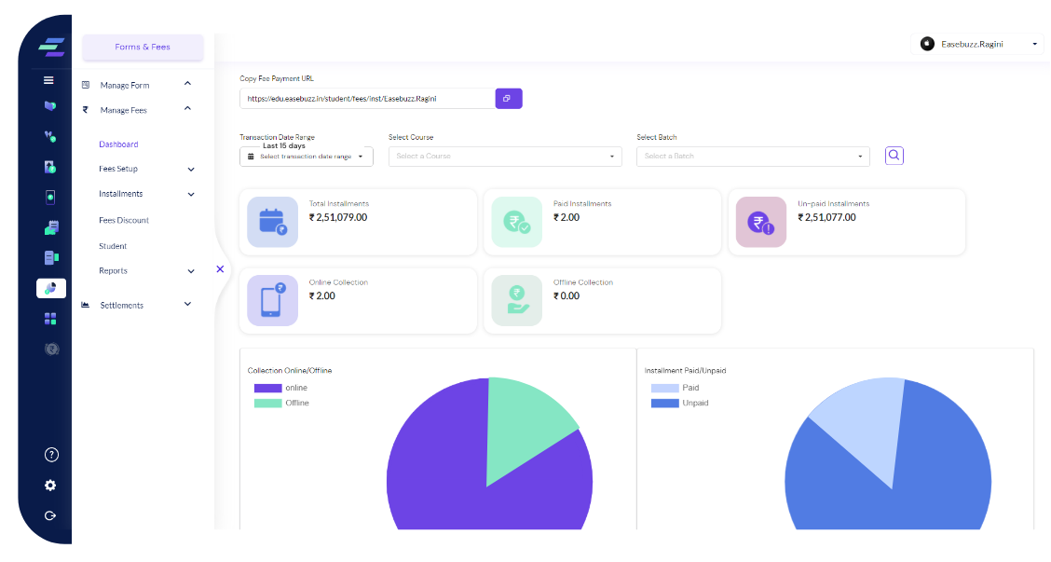The height and width of the screenshot is (562, 1051).
Task: Go to Student in the side menu
Action: pos(113,246)
